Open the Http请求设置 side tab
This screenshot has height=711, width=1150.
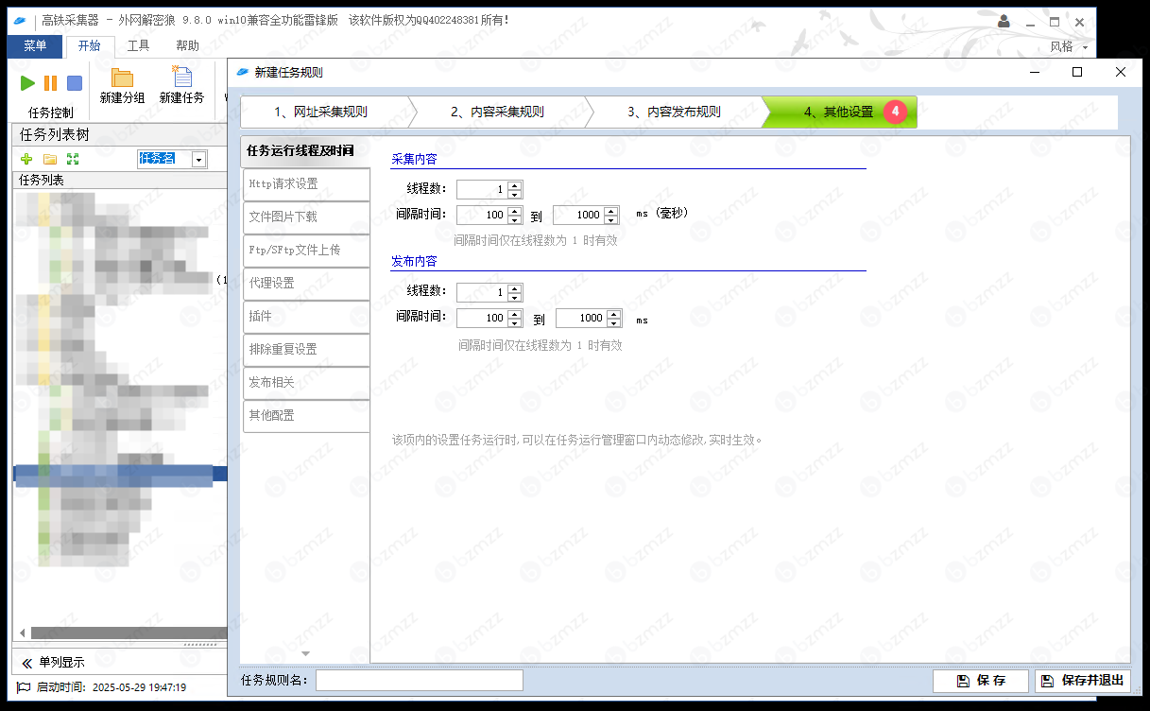(x=305, y=183)
